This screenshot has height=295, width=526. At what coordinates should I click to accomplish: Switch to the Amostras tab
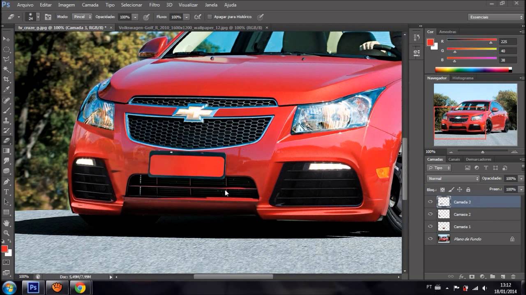(448, 32)
